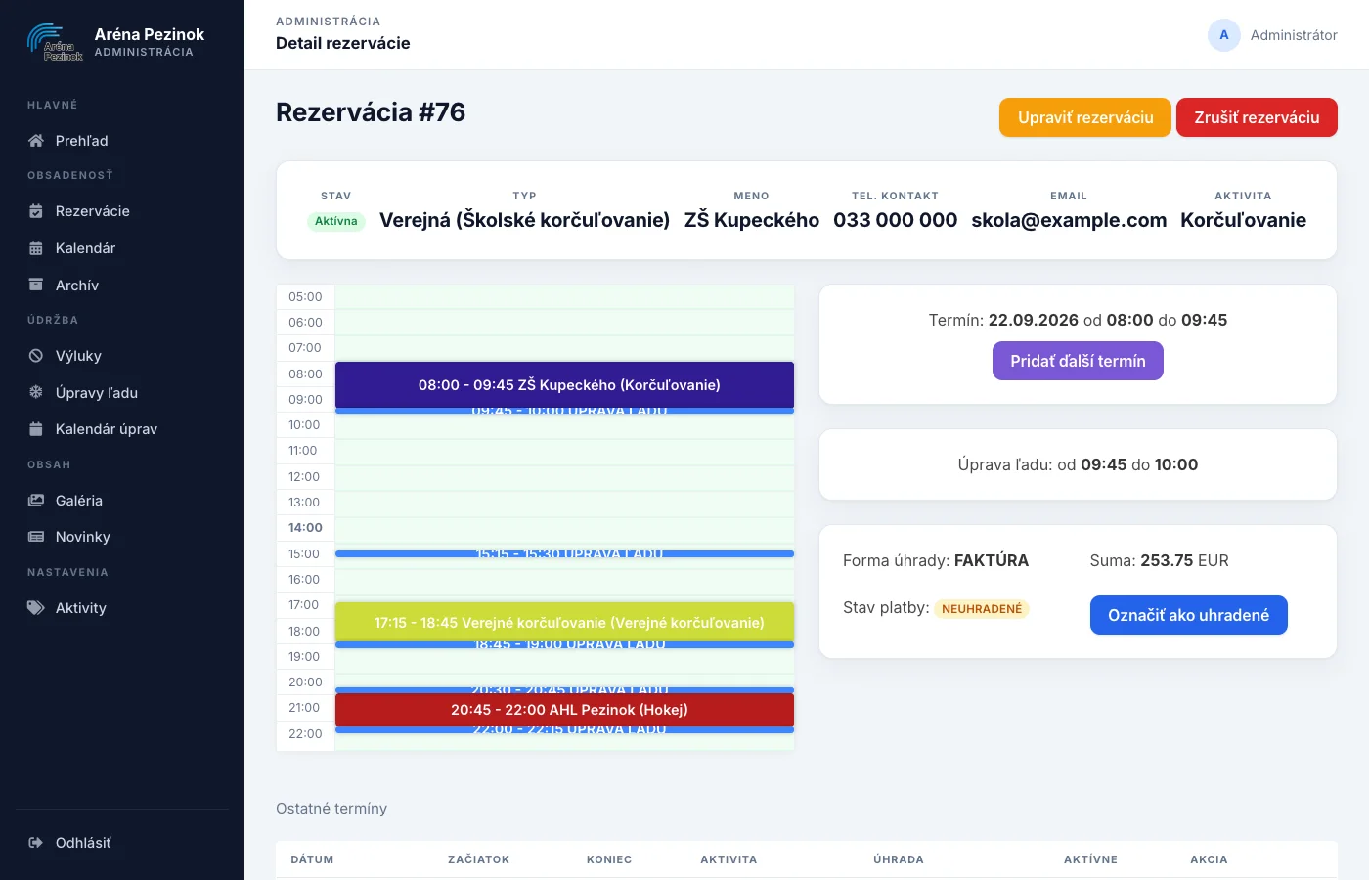Click the Administrátor avatar circle
The height and width of the screenshot is (880, 1369).
click(1224, 35)
